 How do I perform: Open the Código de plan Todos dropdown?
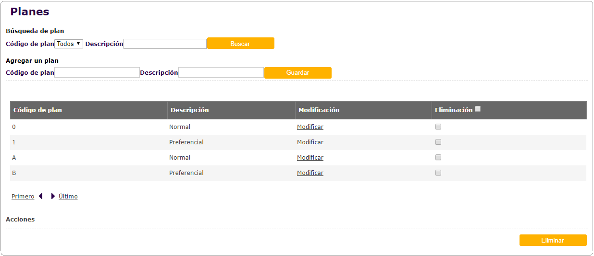[69, 44]
